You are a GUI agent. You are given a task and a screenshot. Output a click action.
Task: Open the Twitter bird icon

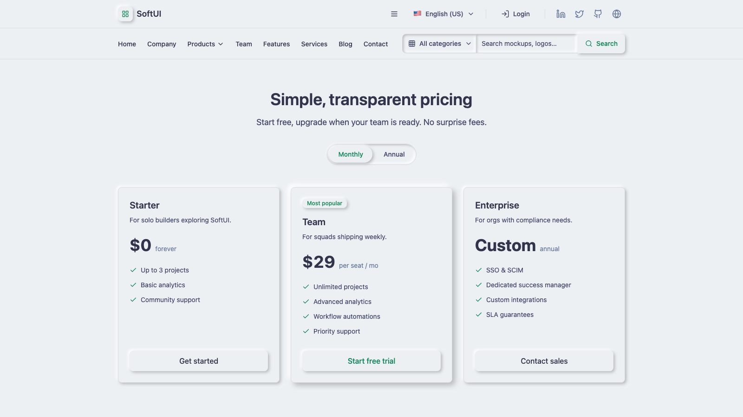point(580,14)
